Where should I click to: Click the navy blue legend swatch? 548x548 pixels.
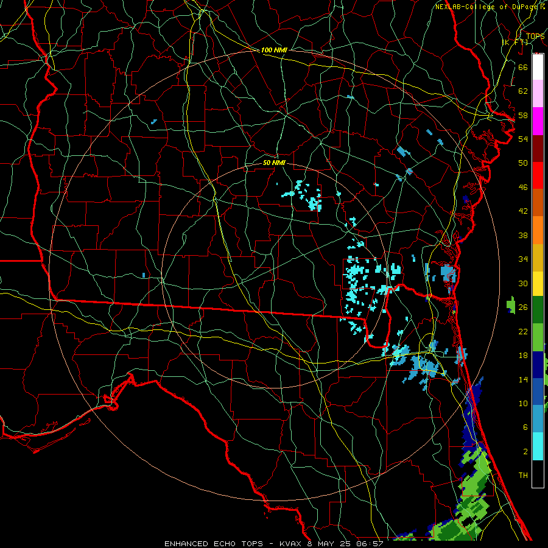point(538,365)
